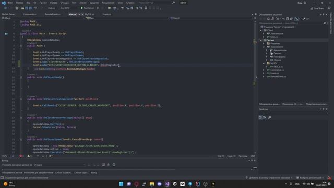Click the Save All toolbar icon
This screenshot has height=188, width=334.
tap(30, 8)
